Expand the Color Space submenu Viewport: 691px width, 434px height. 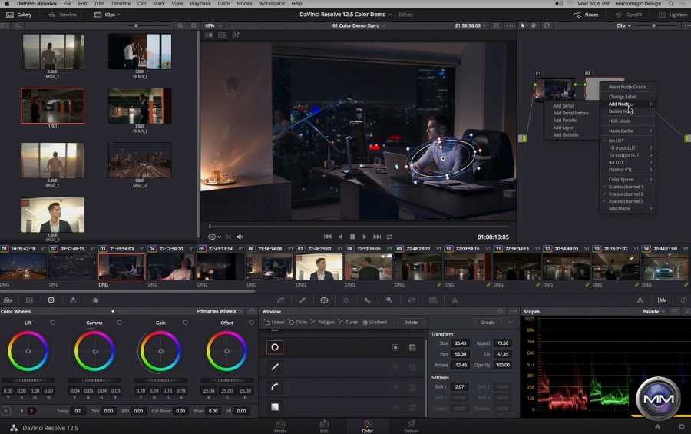(x=627, y=180)
